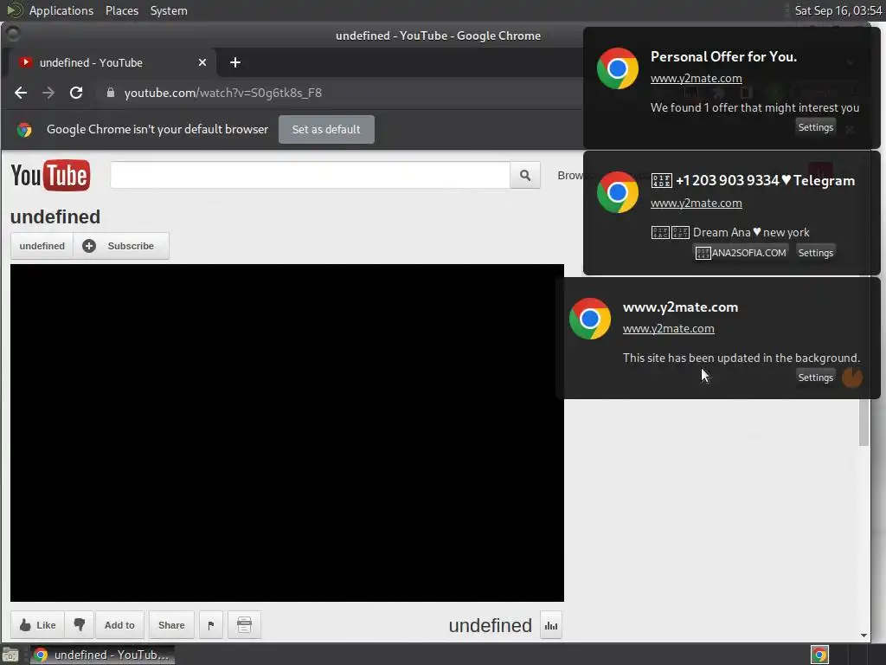Go back with the browser back arrow
The width and height of the screenshot is (886, 665).
tap(21, 93)
